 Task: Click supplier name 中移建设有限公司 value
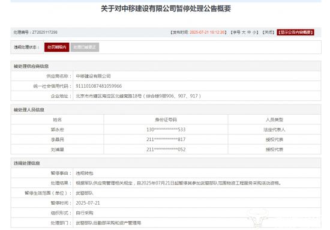93,76
